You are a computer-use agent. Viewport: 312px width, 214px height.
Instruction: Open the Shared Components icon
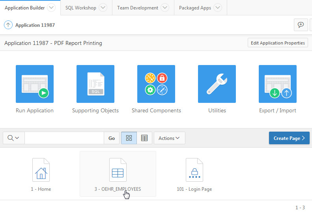pos(156,84)
